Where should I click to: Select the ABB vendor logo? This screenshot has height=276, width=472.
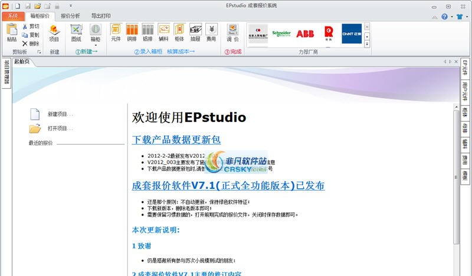coord(305,34)
